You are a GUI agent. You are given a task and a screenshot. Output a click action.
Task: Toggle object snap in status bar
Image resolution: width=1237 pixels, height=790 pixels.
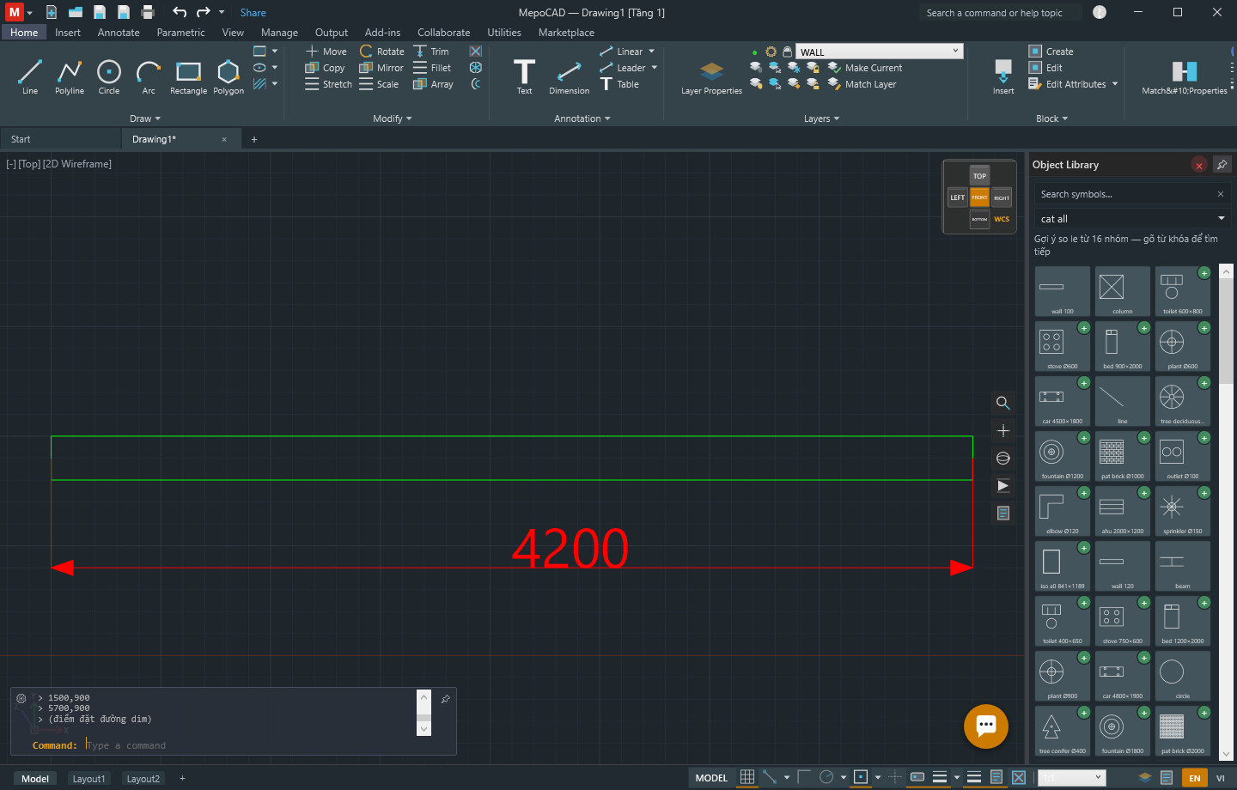[861, 777]
